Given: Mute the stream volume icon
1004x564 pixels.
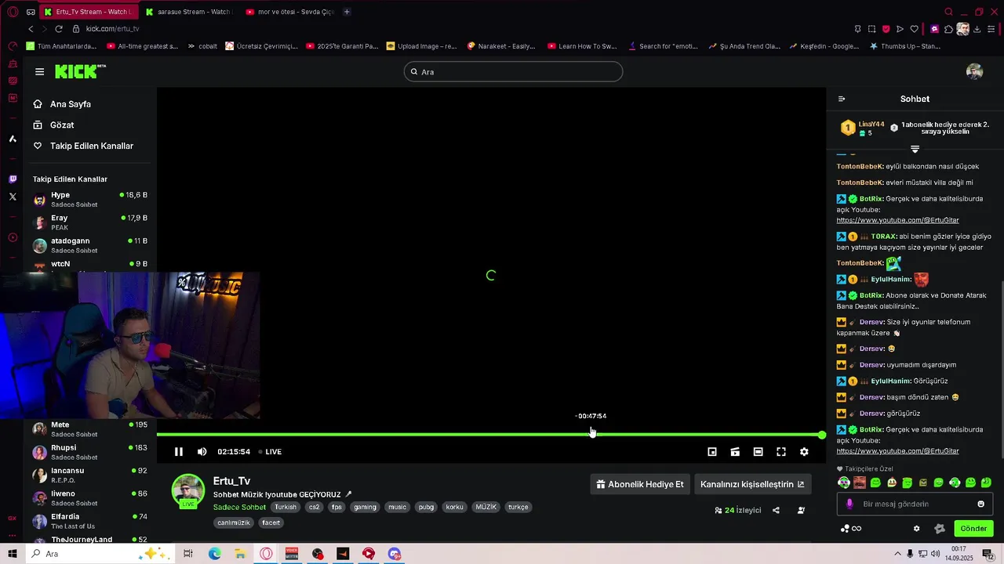Looking at the screenshot, I should pos(202,451).
